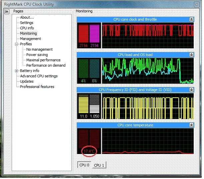Viewport: 204px width, 179px height.
Task: Collapse the CPU load and OS load panel
Action: click(x=191, y=55)
